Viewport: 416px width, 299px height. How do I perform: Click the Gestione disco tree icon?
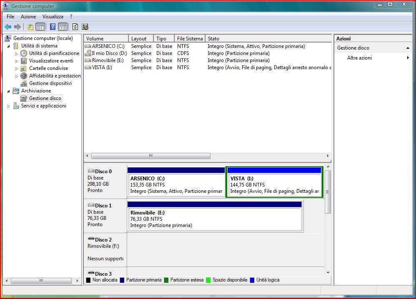(x=24, y=98)
